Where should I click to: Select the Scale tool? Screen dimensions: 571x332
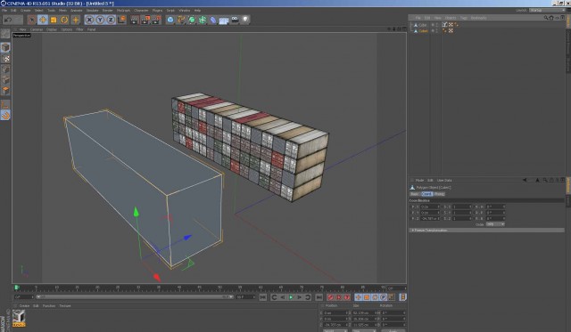54,20
